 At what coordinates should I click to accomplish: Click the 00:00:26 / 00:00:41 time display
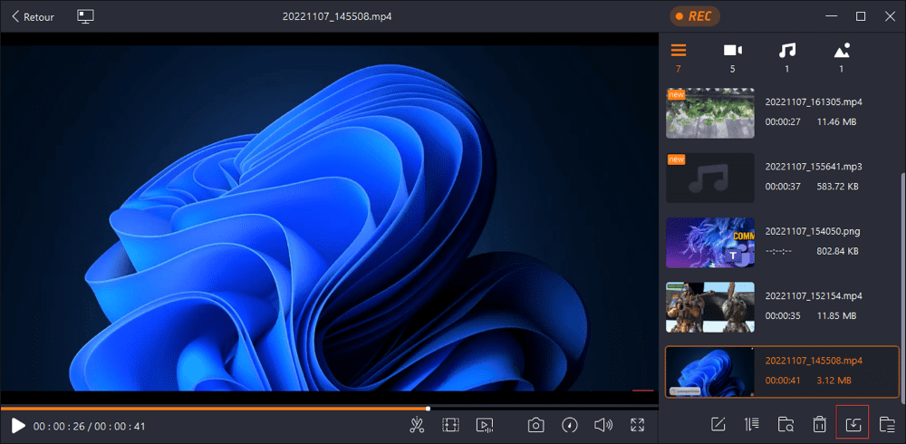point(90,427)
